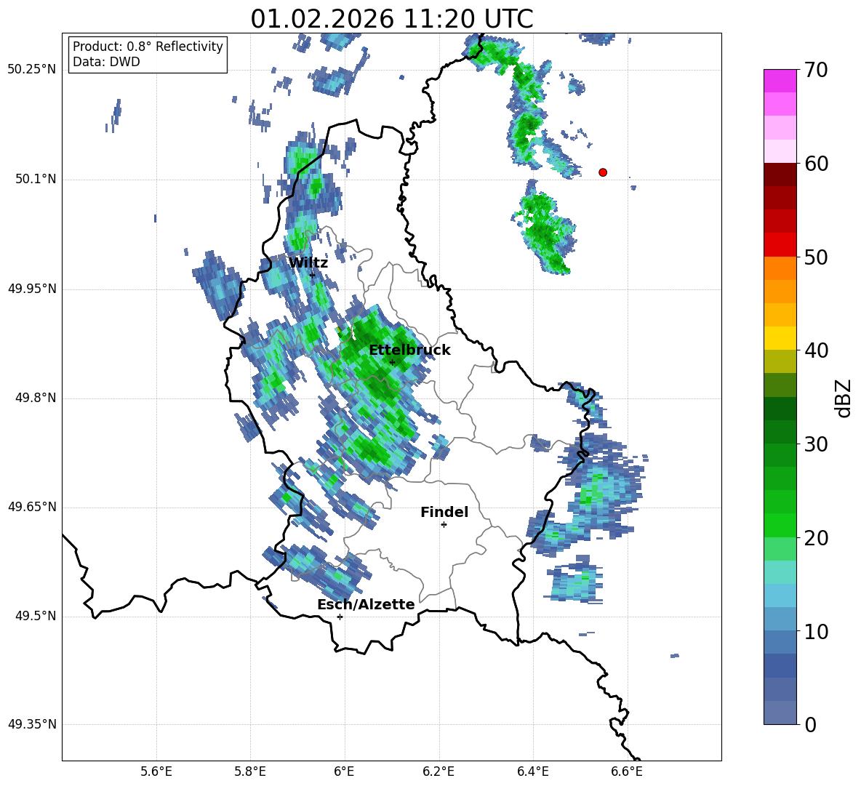Click the red dot marker near 50.1°N
Screen dimensions: 861x786
point(602,172)
